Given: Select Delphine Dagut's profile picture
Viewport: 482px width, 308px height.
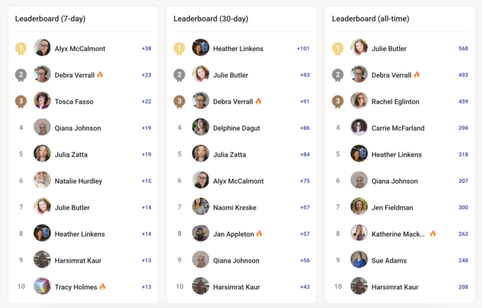Looking at the screenshot, I should (x=201, y=127).
